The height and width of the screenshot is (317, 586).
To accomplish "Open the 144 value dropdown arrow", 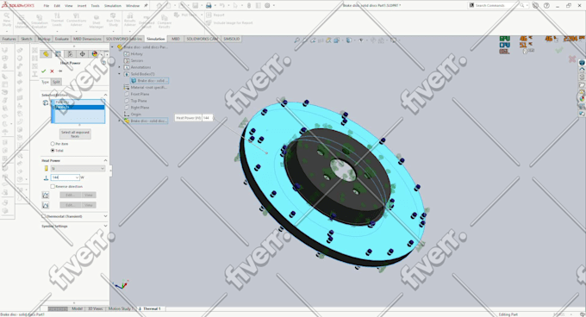I will point(78,177).
